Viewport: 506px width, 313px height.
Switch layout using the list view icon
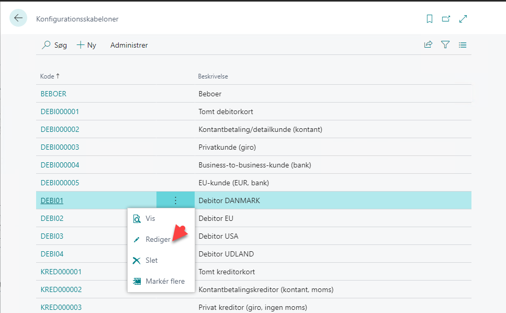pyautogui.click(x=463, y=45)
